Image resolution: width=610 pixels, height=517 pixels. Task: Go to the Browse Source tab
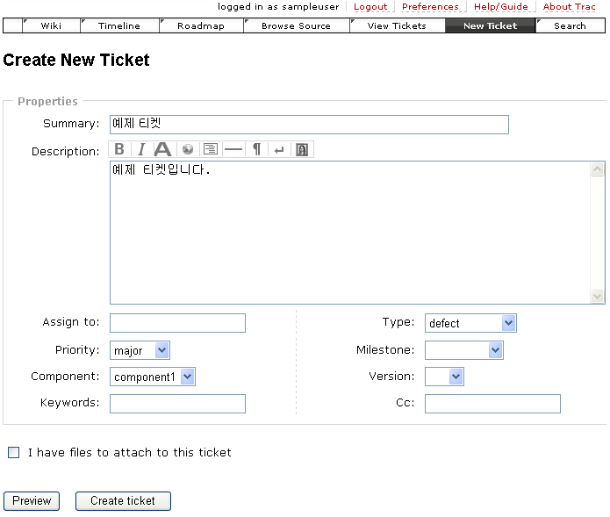[x=296, y=25]
